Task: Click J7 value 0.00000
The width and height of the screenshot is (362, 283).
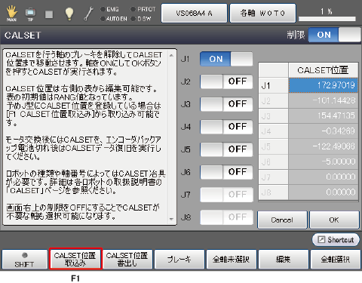Action: click(323, 177)
